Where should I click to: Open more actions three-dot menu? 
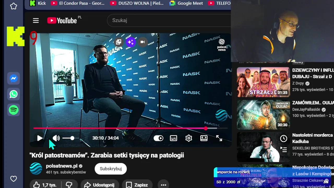click(x=164, y=185)
